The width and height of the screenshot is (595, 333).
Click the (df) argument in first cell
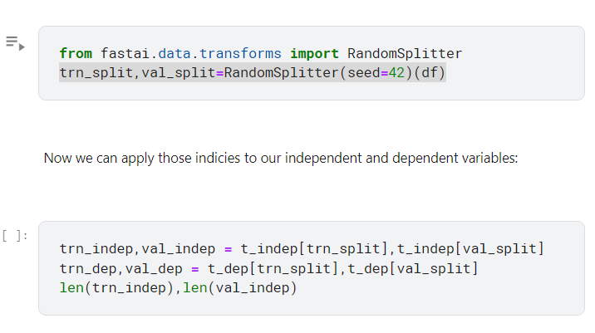[429, 72]
